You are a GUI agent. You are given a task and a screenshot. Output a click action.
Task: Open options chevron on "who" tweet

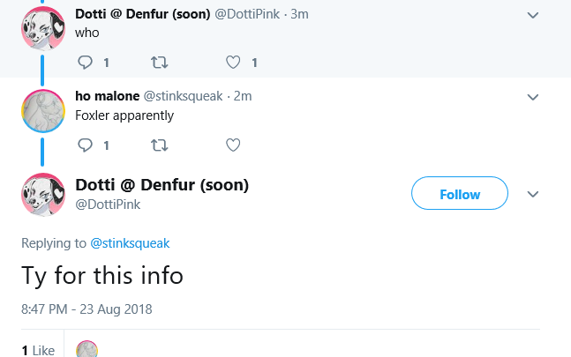click(x=533, y=15)
